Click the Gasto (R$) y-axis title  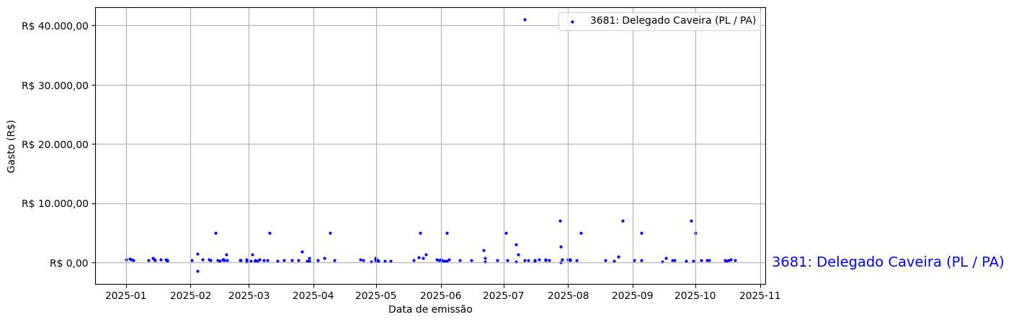pyautogui.click(x=12, y=146)
